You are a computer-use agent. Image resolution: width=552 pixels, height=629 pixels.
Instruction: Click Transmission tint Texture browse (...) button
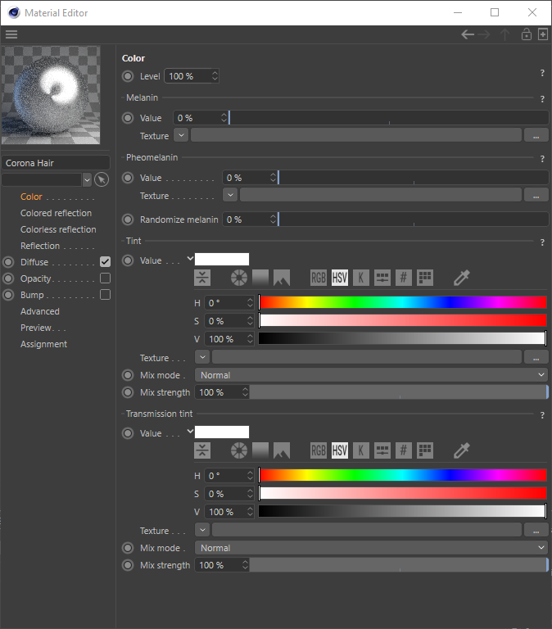click(x=536, y=530)
